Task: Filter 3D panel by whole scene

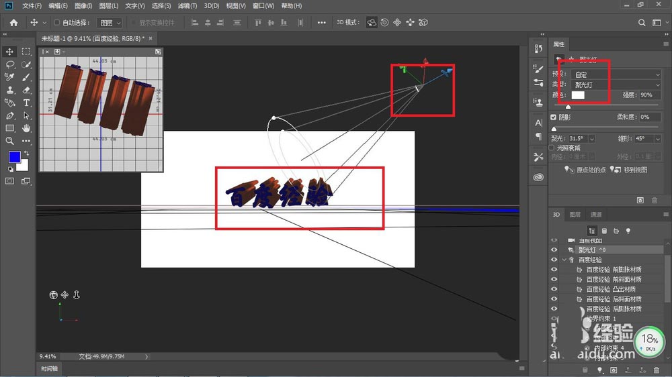Action: [x=592, y=231]
